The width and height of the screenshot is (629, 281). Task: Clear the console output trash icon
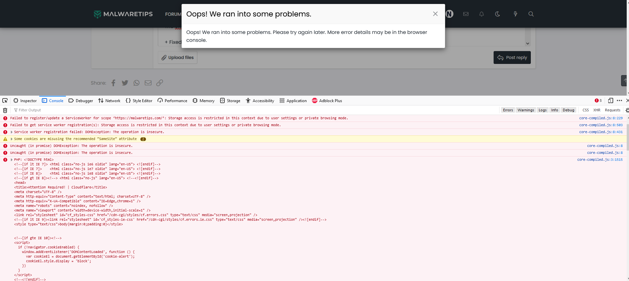5,110
